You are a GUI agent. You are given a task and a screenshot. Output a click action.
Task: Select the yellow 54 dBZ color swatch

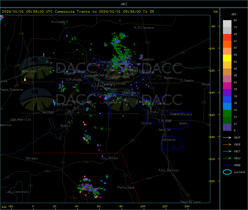227,58
